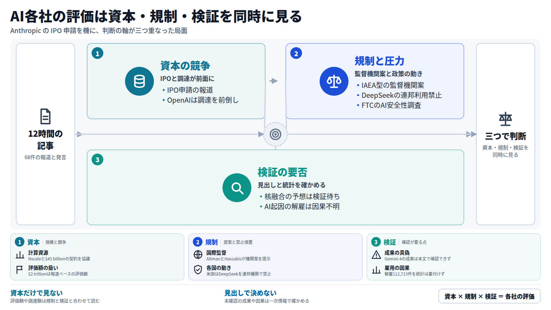
Task: Click the database coin icon in 資本の競争
Action: [x=139, y=81]
